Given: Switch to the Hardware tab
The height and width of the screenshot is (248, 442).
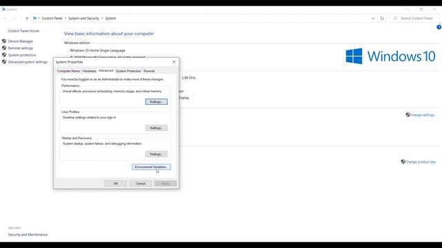Looking at the screenshot, I should coord(89,71).
